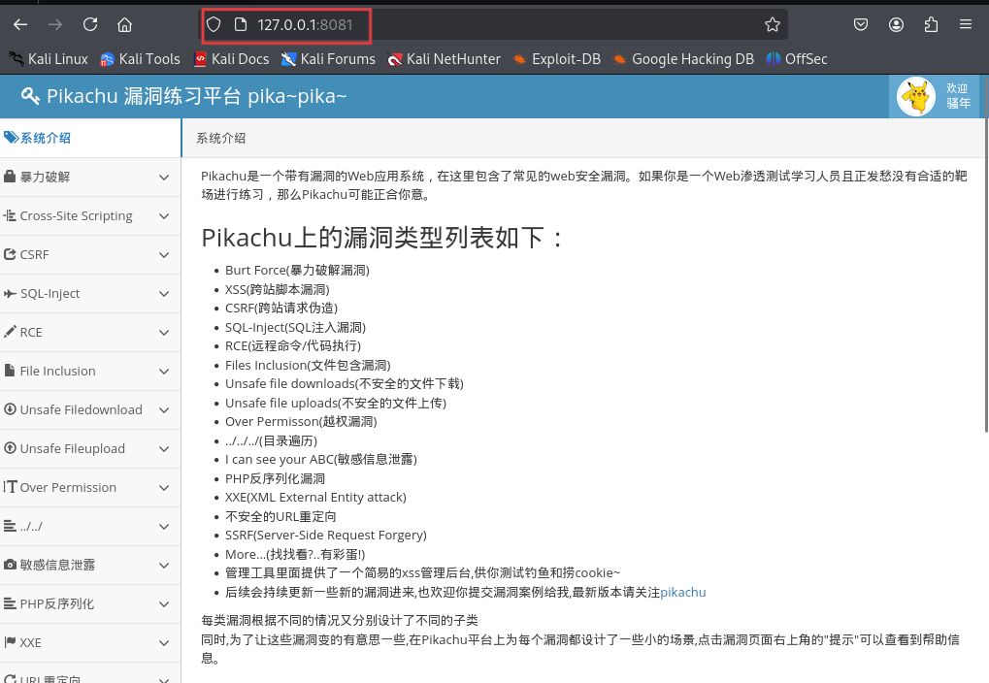Click the share icon beside CSRF
This screenshot has width=989, height=683.
[x=10, y=254]
